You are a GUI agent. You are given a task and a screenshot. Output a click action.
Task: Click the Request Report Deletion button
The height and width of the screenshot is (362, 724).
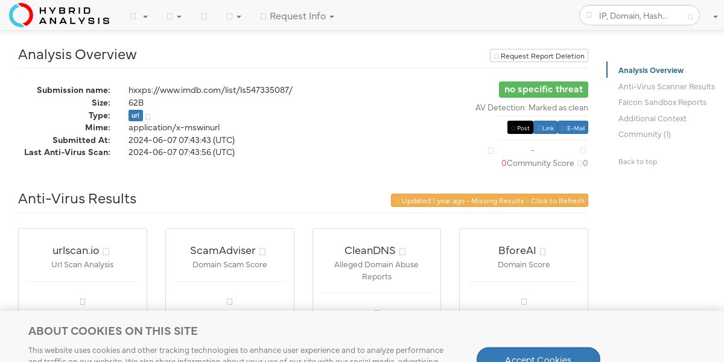click(539, 56)
